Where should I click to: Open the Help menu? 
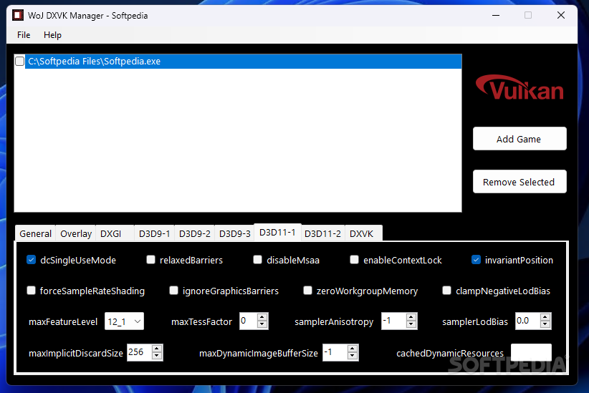point(52,35)
